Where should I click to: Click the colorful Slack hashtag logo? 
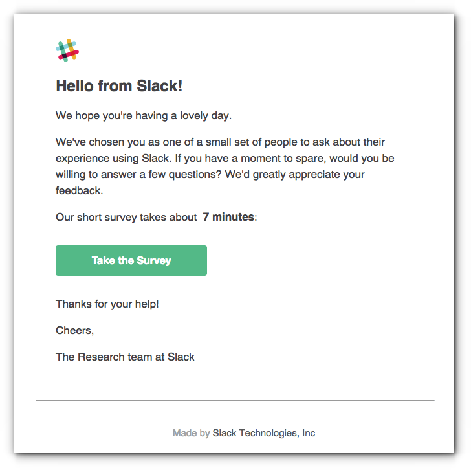coord(67,50)
